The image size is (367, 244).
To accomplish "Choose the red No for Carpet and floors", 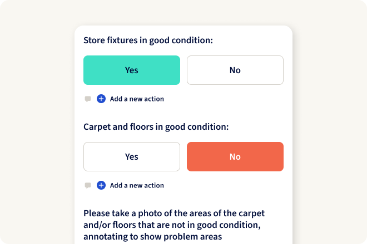I will 235,156.
